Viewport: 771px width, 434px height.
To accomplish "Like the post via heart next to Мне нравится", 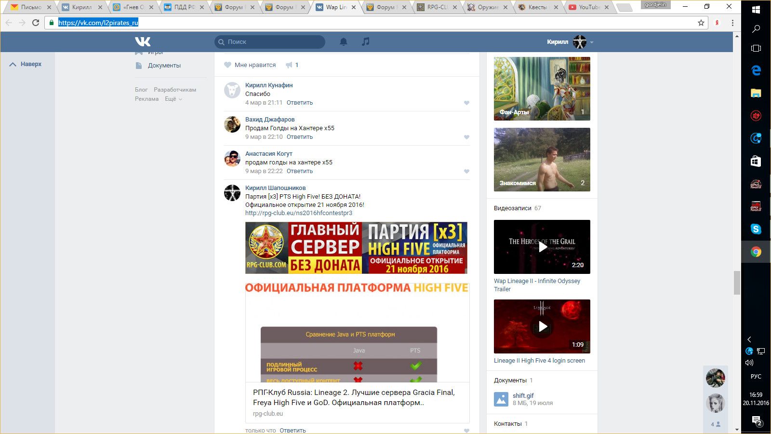I will 227,65.
